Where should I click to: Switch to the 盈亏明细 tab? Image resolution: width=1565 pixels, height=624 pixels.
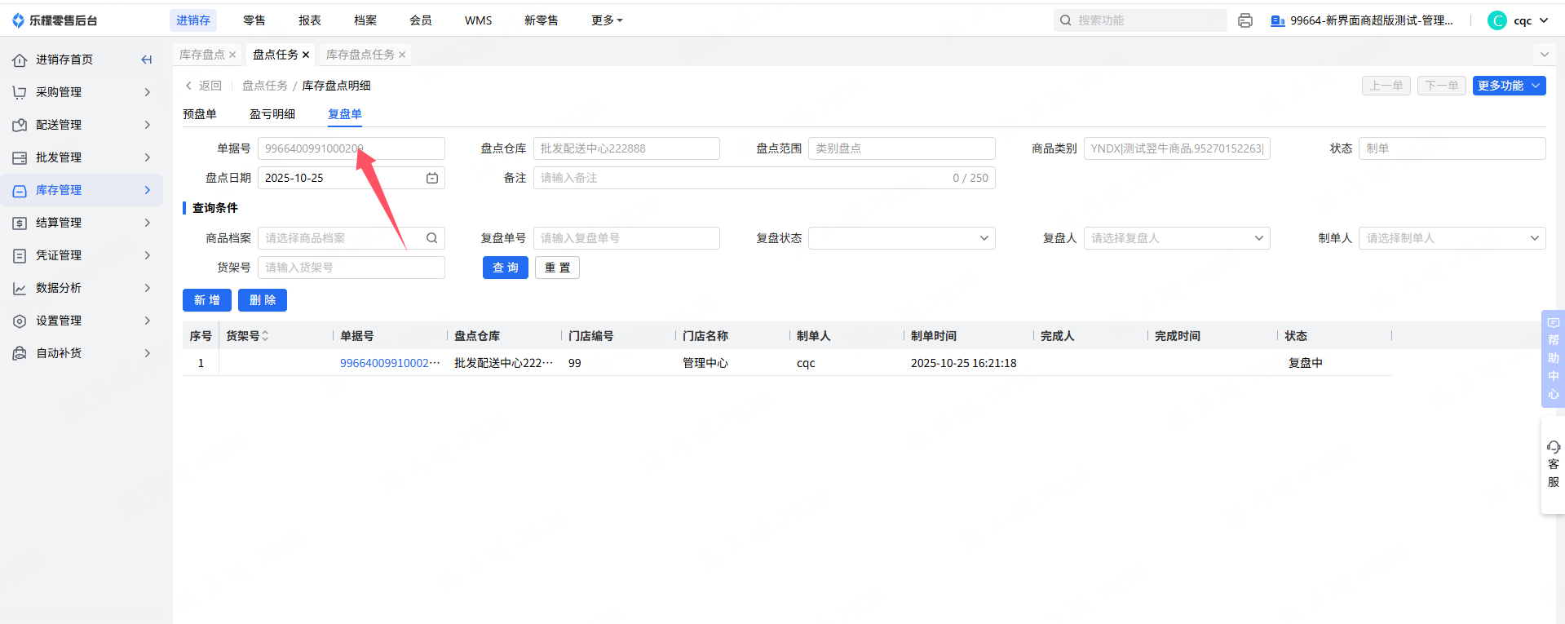(272, 114)
